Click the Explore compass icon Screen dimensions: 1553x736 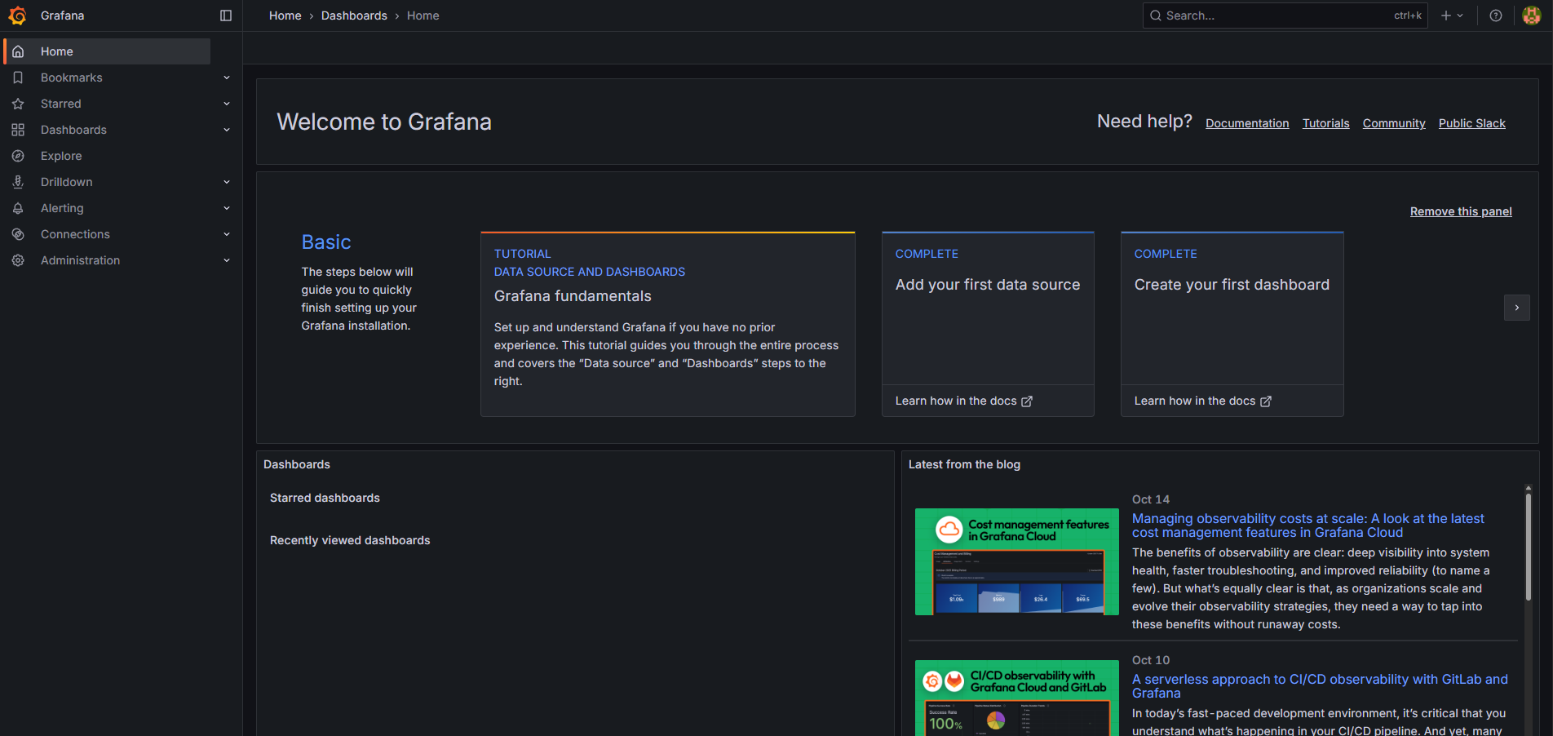coord(18,156)
